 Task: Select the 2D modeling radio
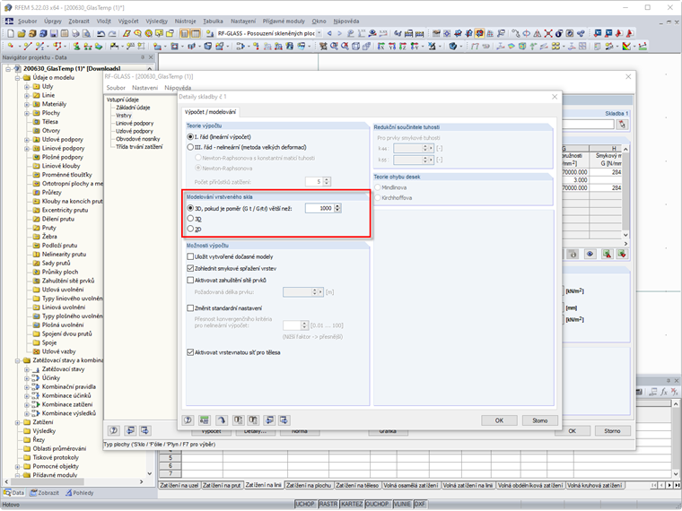coord(190,229)
